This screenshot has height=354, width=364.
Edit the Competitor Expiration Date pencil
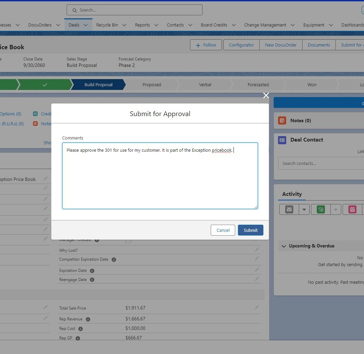click(x=257, y=258)
